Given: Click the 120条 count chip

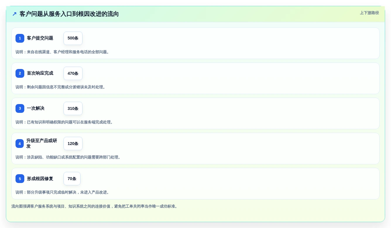Looking at the screenshot, I should pos(73,144).
